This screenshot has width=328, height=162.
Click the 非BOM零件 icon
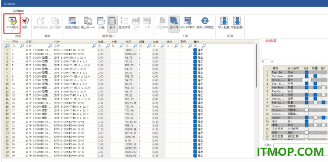click(188, 21)
